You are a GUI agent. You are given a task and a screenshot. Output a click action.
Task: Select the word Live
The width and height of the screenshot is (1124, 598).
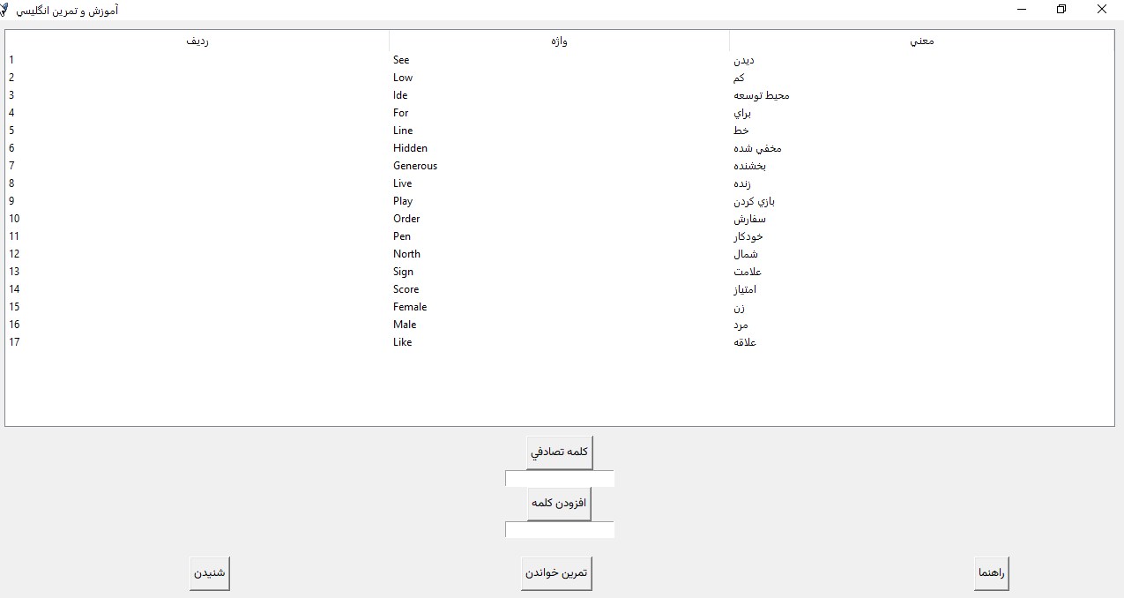[402, 183]
